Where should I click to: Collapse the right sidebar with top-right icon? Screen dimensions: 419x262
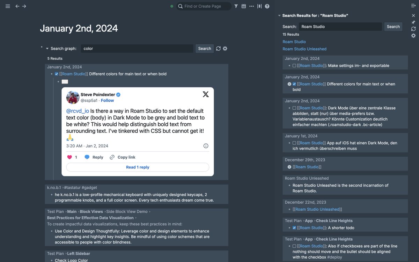click(x=413, y=6)
